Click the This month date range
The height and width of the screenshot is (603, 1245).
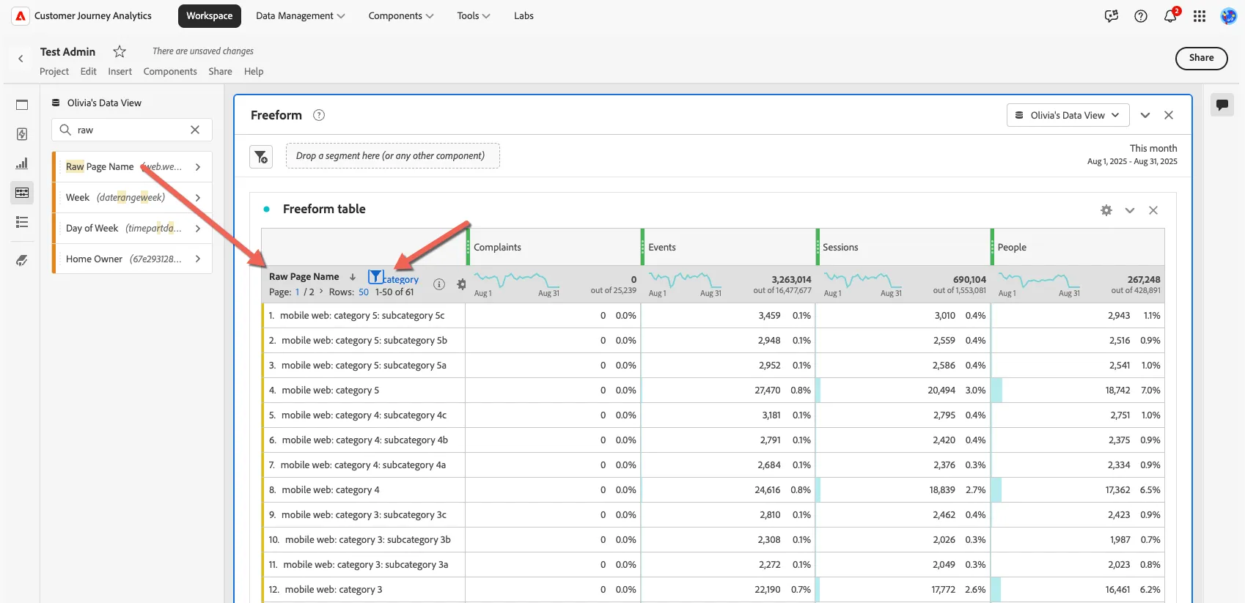pos(1132,155)
